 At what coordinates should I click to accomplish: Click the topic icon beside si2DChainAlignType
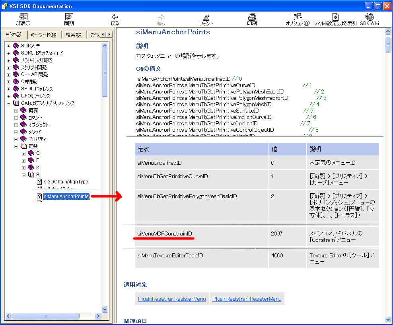(39, 181)
